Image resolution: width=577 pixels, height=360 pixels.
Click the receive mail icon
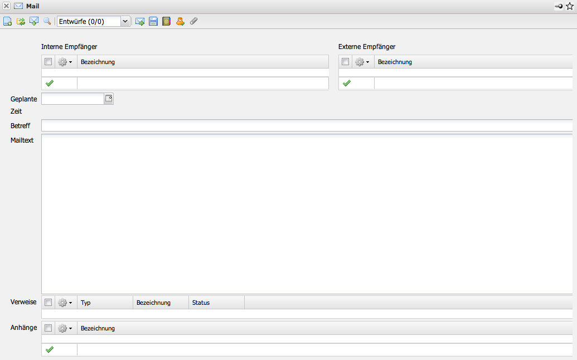(x=34, y=21)
